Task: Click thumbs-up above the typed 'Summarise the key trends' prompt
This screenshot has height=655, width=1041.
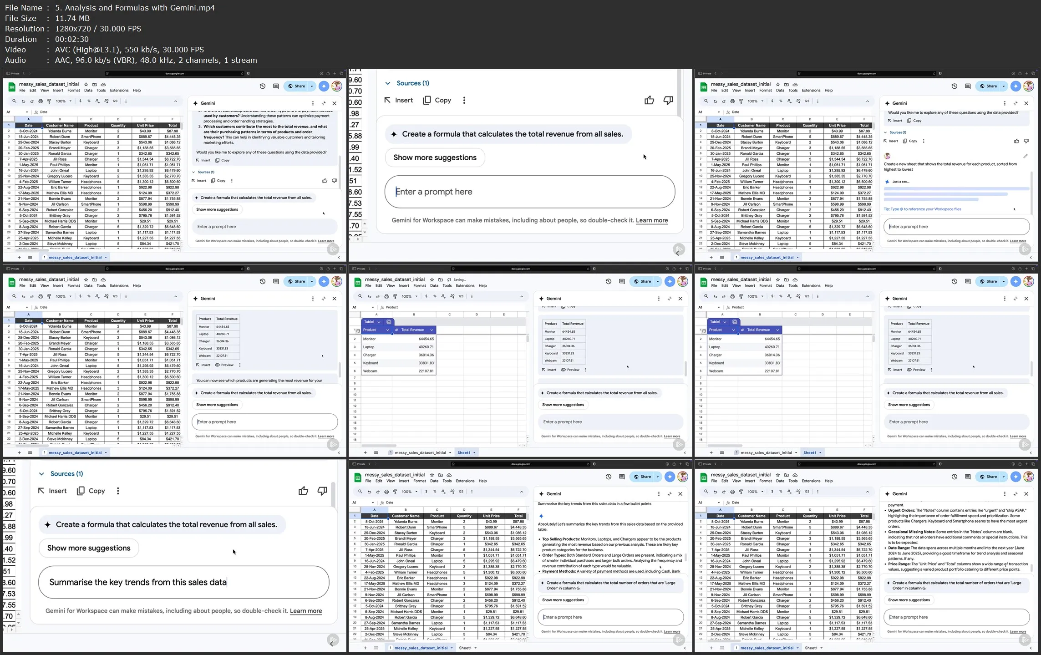Action: (x=303, y=491)
